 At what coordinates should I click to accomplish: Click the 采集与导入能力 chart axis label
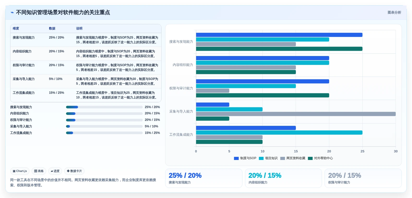181,112
